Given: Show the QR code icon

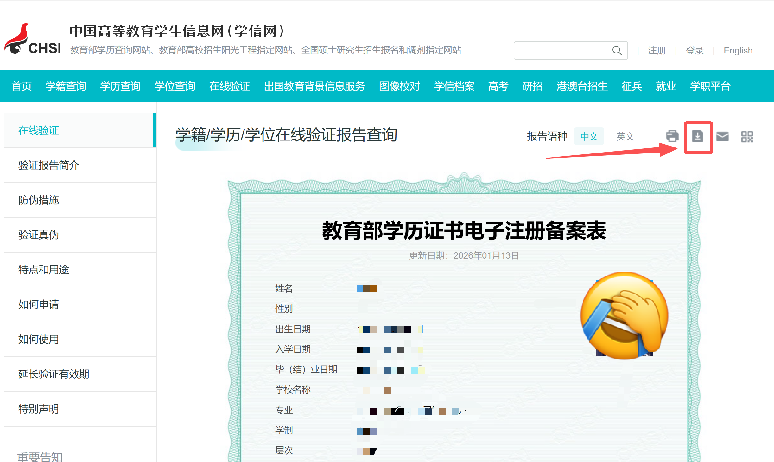Looking at the screenshot, I should (747, 137).
